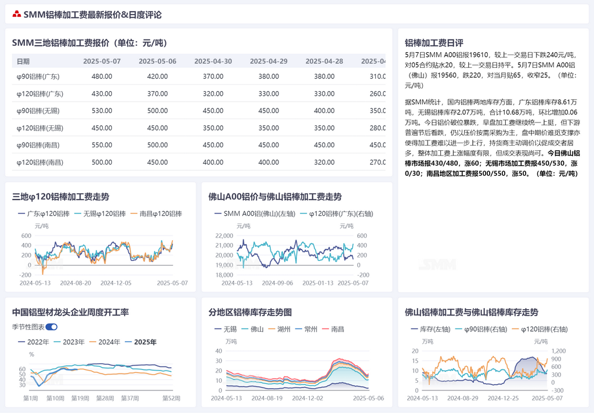Viewport: 594px width, 413px height.
Task: Click the page title SMM铝棒加工费最新报价&日度评论
Action: [92, 15]
